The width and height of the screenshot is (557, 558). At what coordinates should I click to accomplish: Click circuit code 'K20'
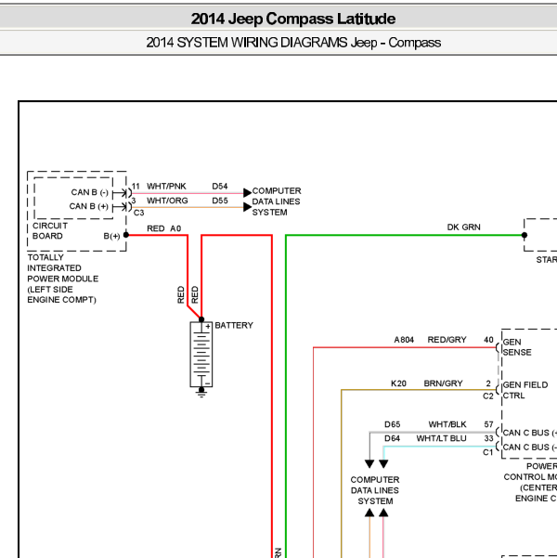tap(398, 383)
